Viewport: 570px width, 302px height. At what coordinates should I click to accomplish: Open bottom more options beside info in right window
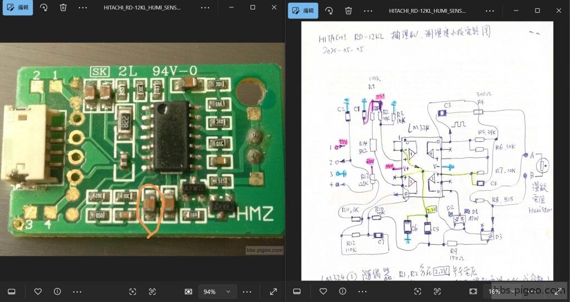click(x=362, y=291)
